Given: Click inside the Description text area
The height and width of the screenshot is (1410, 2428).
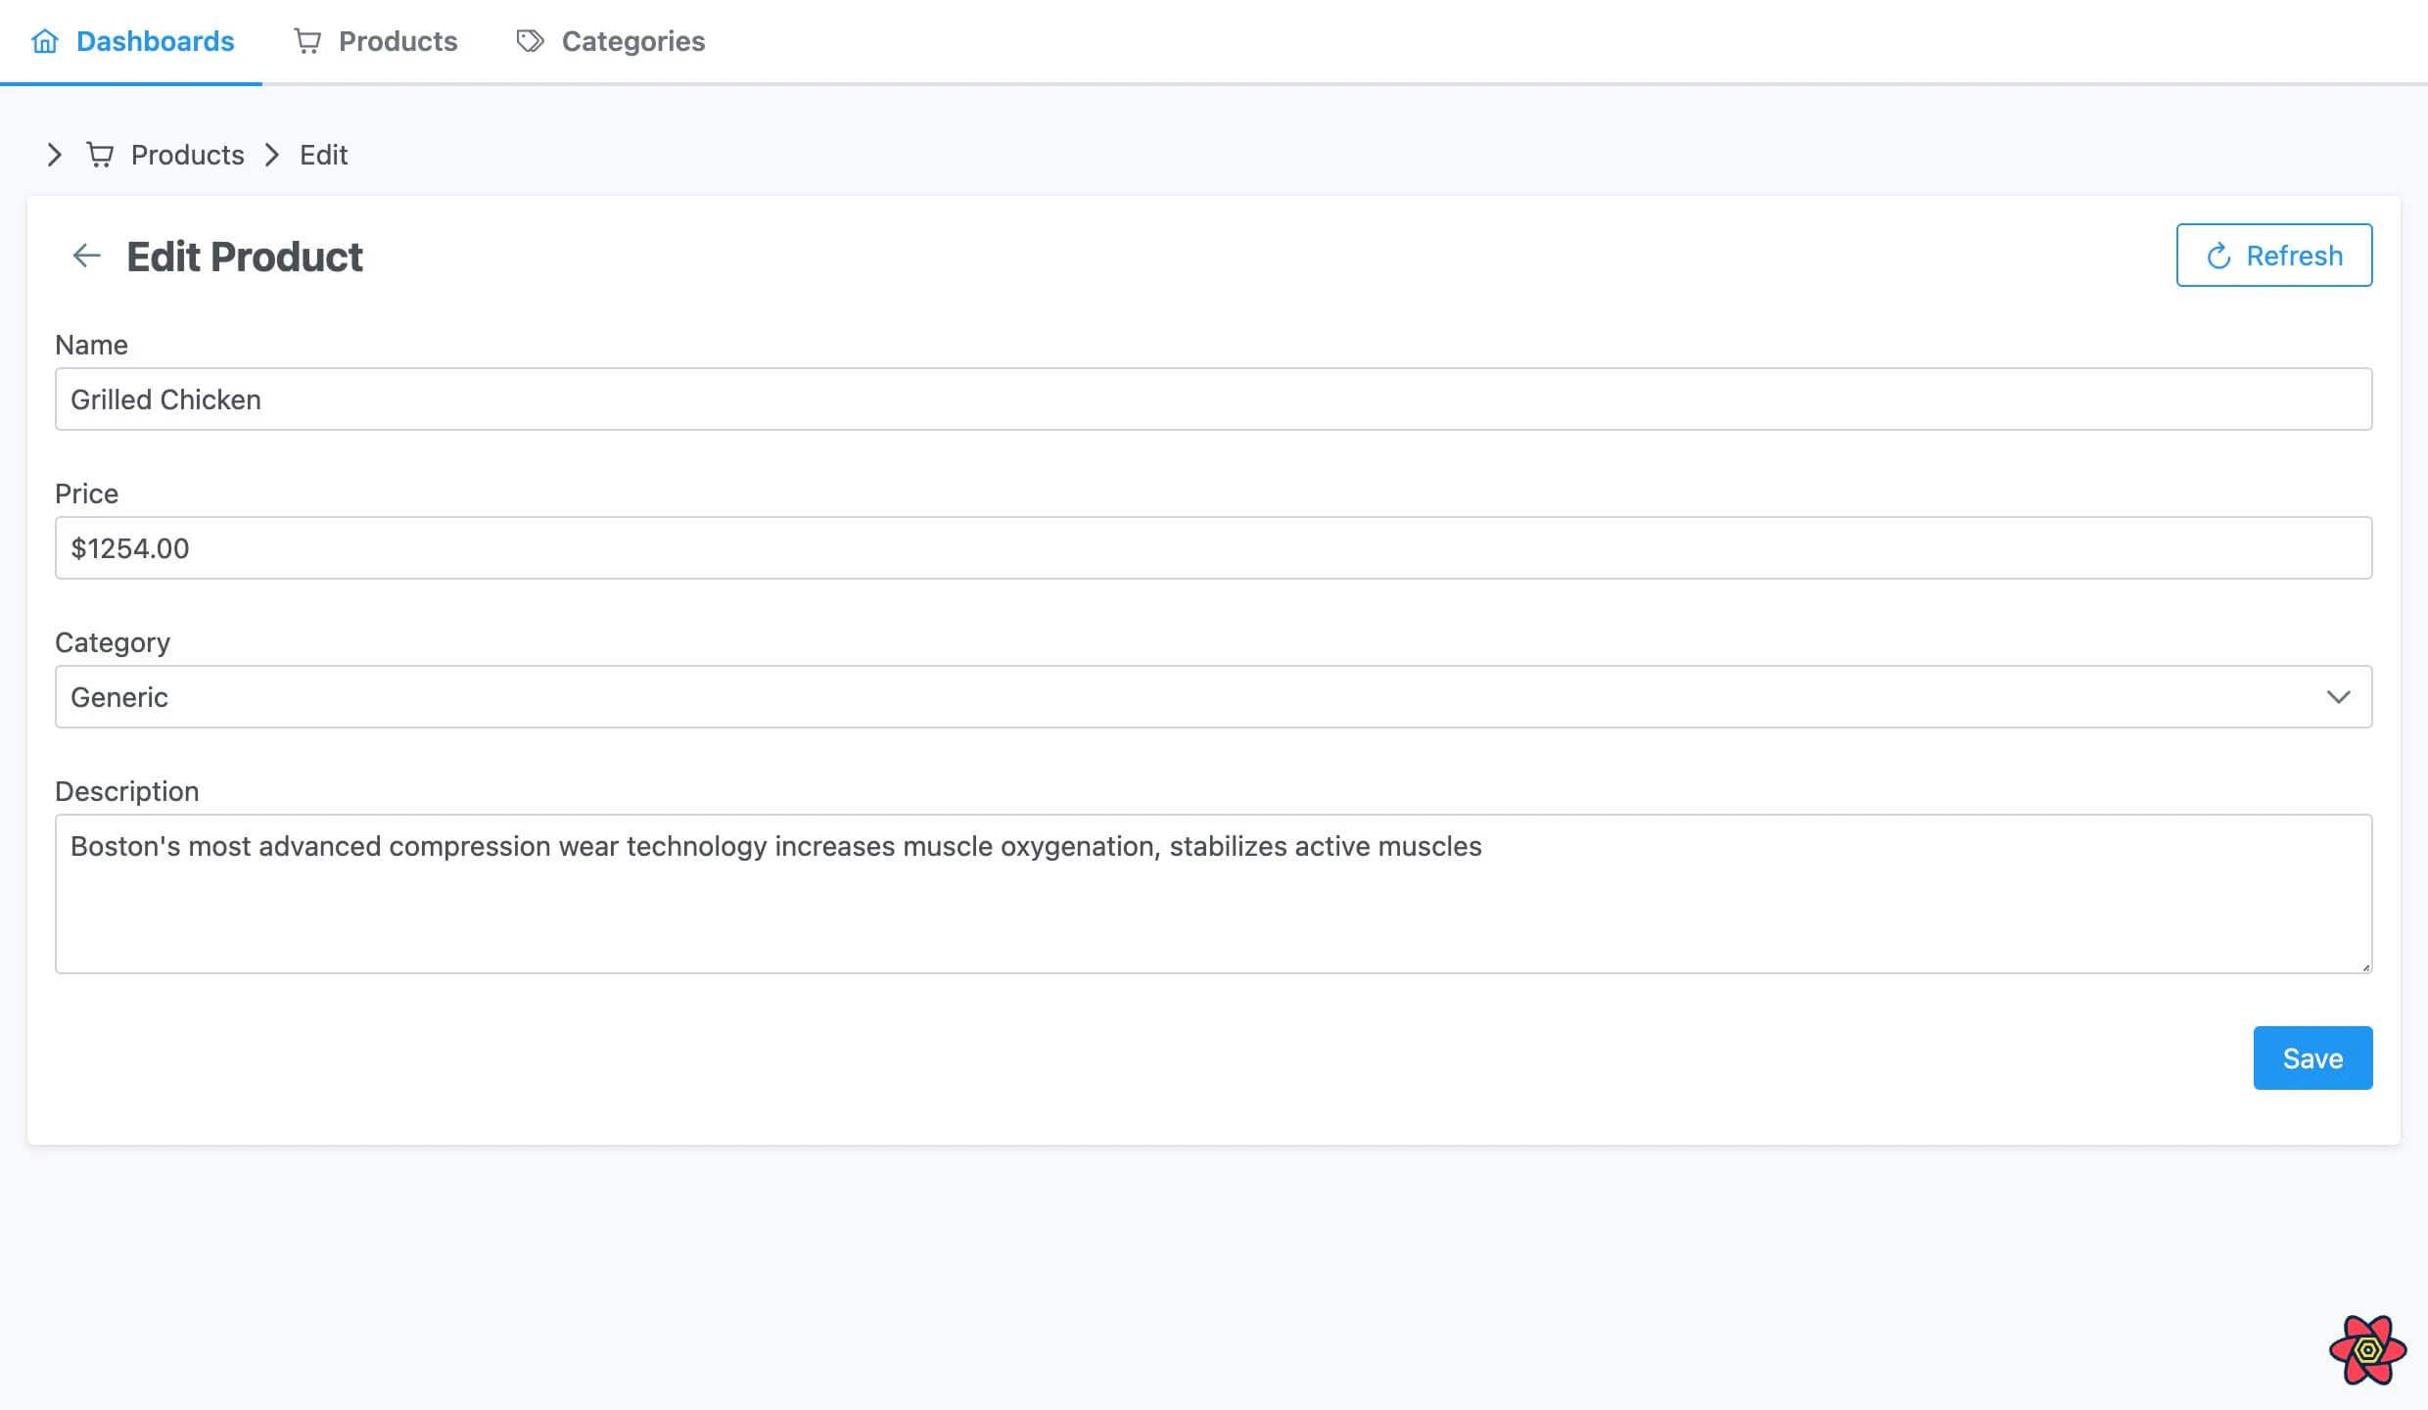Looking at the screenshot, I should 1214,894.
